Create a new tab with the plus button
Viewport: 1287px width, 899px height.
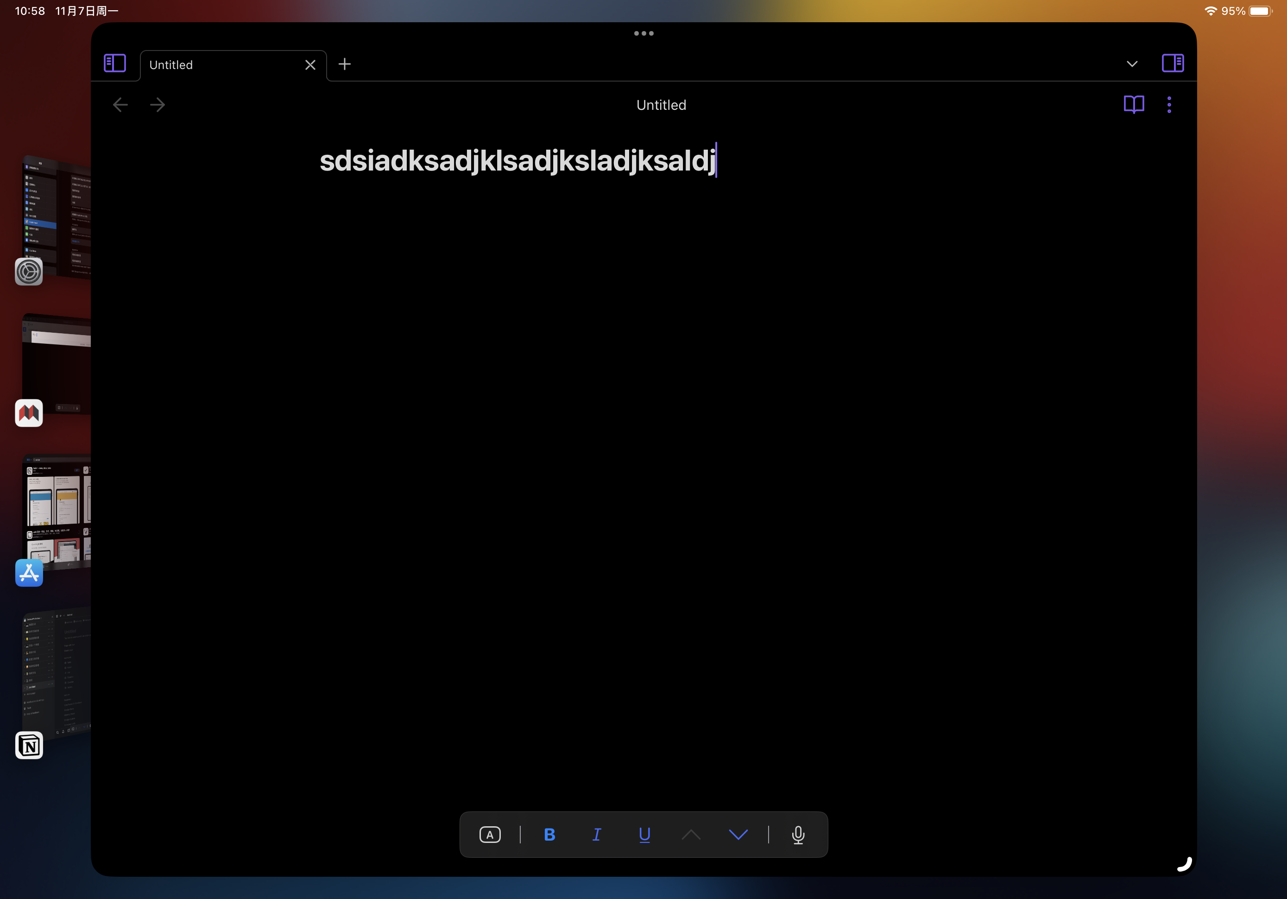pyautogui.click(x=344, y=64)
